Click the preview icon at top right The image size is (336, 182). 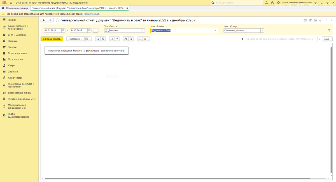point(316,20)
